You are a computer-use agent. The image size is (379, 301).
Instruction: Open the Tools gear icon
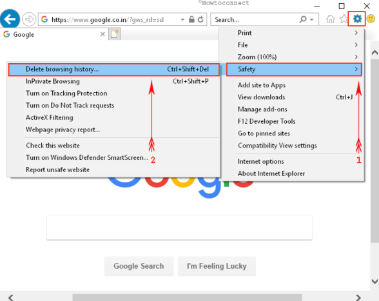coord(357,19)
